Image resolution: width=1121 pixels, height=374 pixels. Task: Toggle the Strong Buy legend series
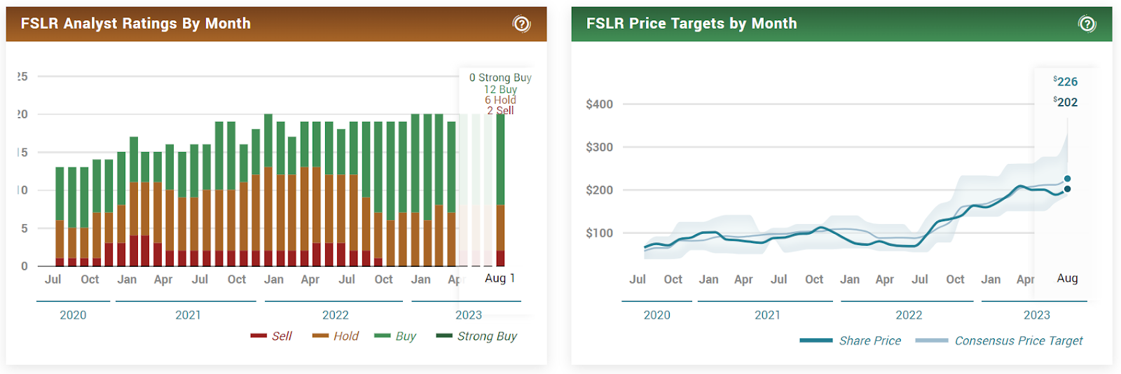[476, 336]
